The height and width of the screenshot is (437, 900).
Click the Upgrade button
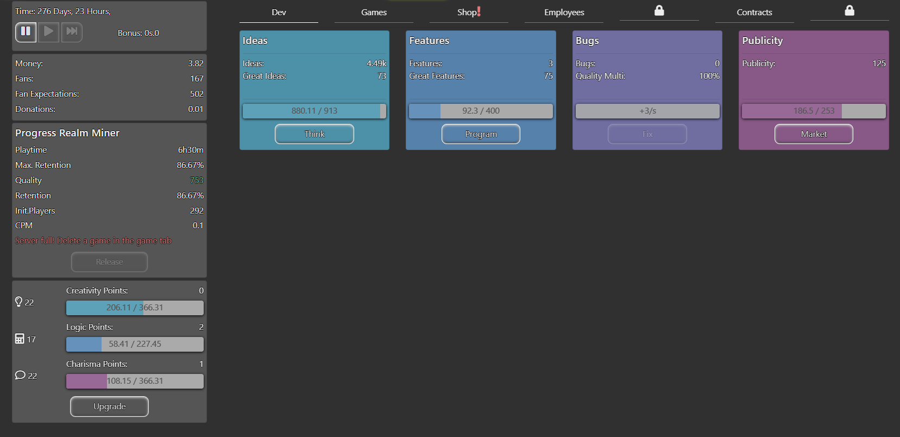(109, 407)
